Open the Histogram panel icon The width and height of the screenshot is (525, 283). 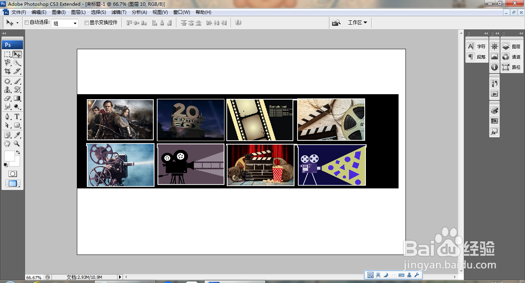(x=495, y=57)
